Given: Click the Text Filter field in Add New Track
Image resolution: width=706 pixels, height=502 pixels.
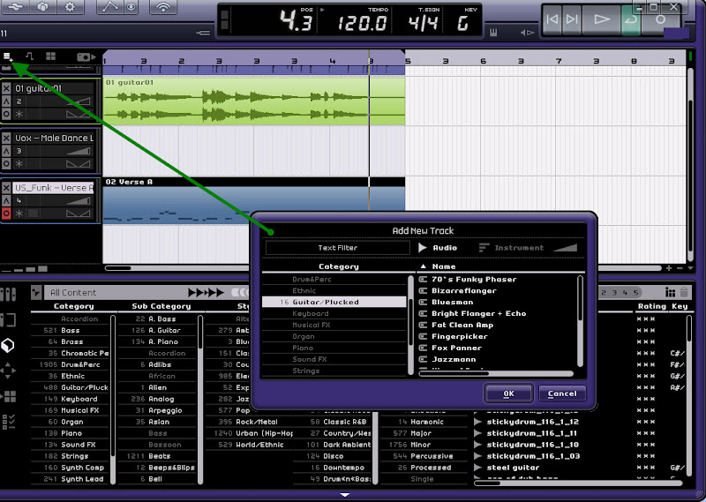Looking at the screenshot, I should click(x=338, y=248).
